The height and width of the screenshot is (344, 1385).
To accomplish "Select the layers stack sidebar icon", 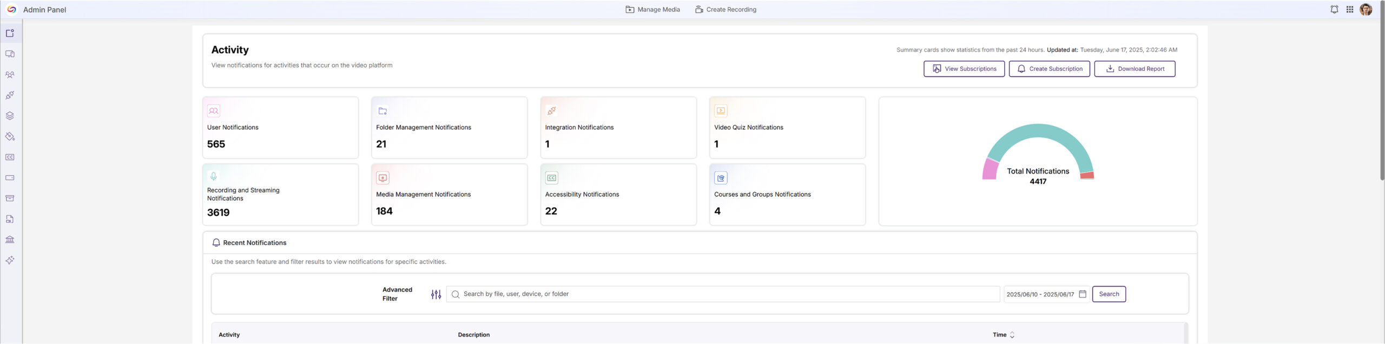I will point(10,116).
